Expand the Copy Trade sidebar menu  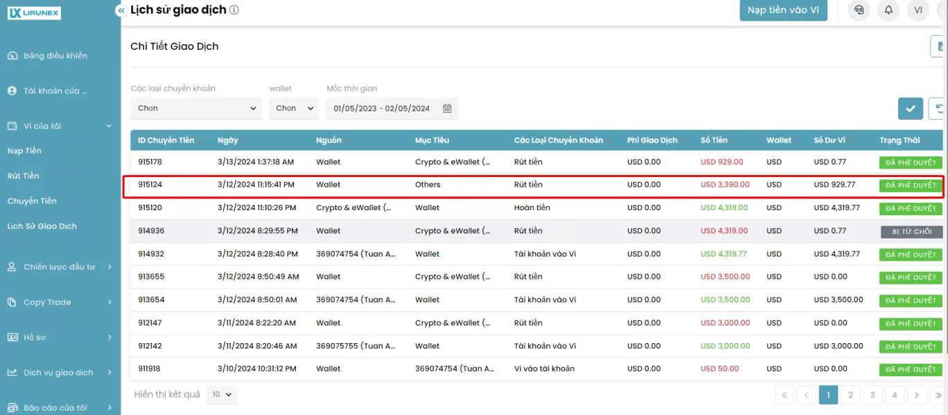[x=60, y=302]
